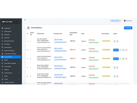This screenshot has width=137, height=103.
Task: Click the Pending badge in row 5
Action: (92, 75)
